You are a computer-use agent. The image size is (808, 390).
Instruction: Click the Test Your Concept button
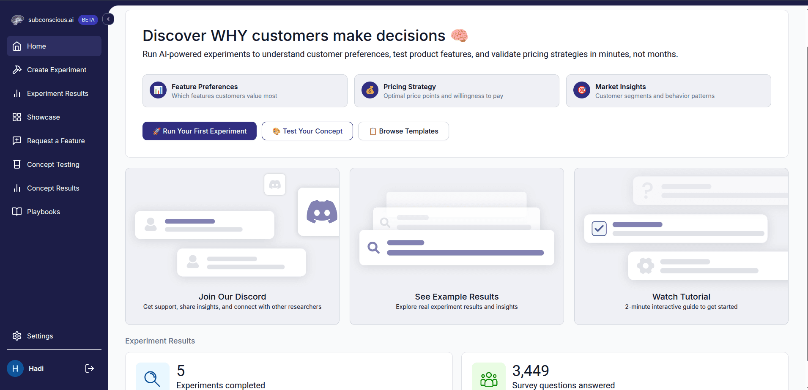(x=307, y=131)
